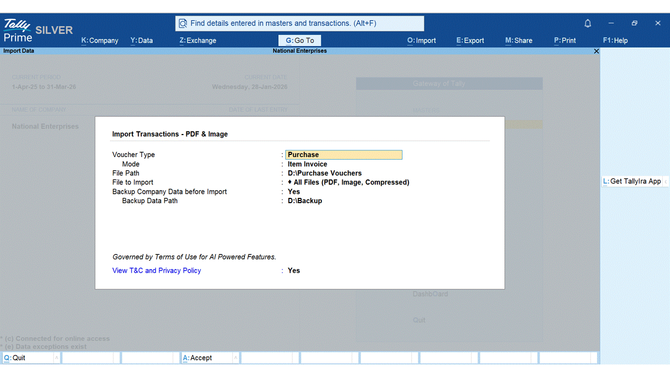
Task: Click the SILVER edition label
Action: click(54, 30)
